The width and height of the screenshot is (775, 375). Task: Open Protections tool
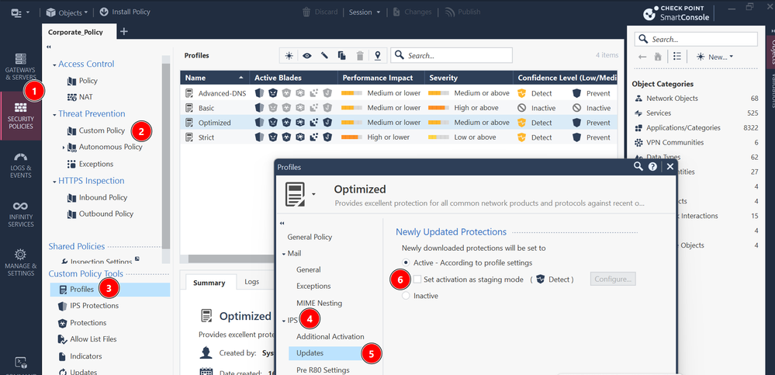[x=88, y=322]
